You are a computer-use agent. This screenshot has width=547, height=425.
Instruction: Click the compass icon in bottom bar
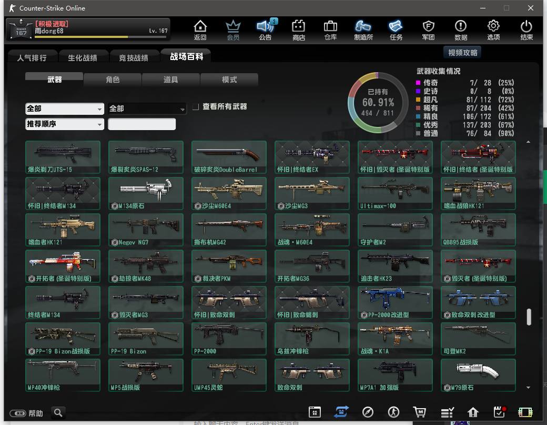point(368,412)
